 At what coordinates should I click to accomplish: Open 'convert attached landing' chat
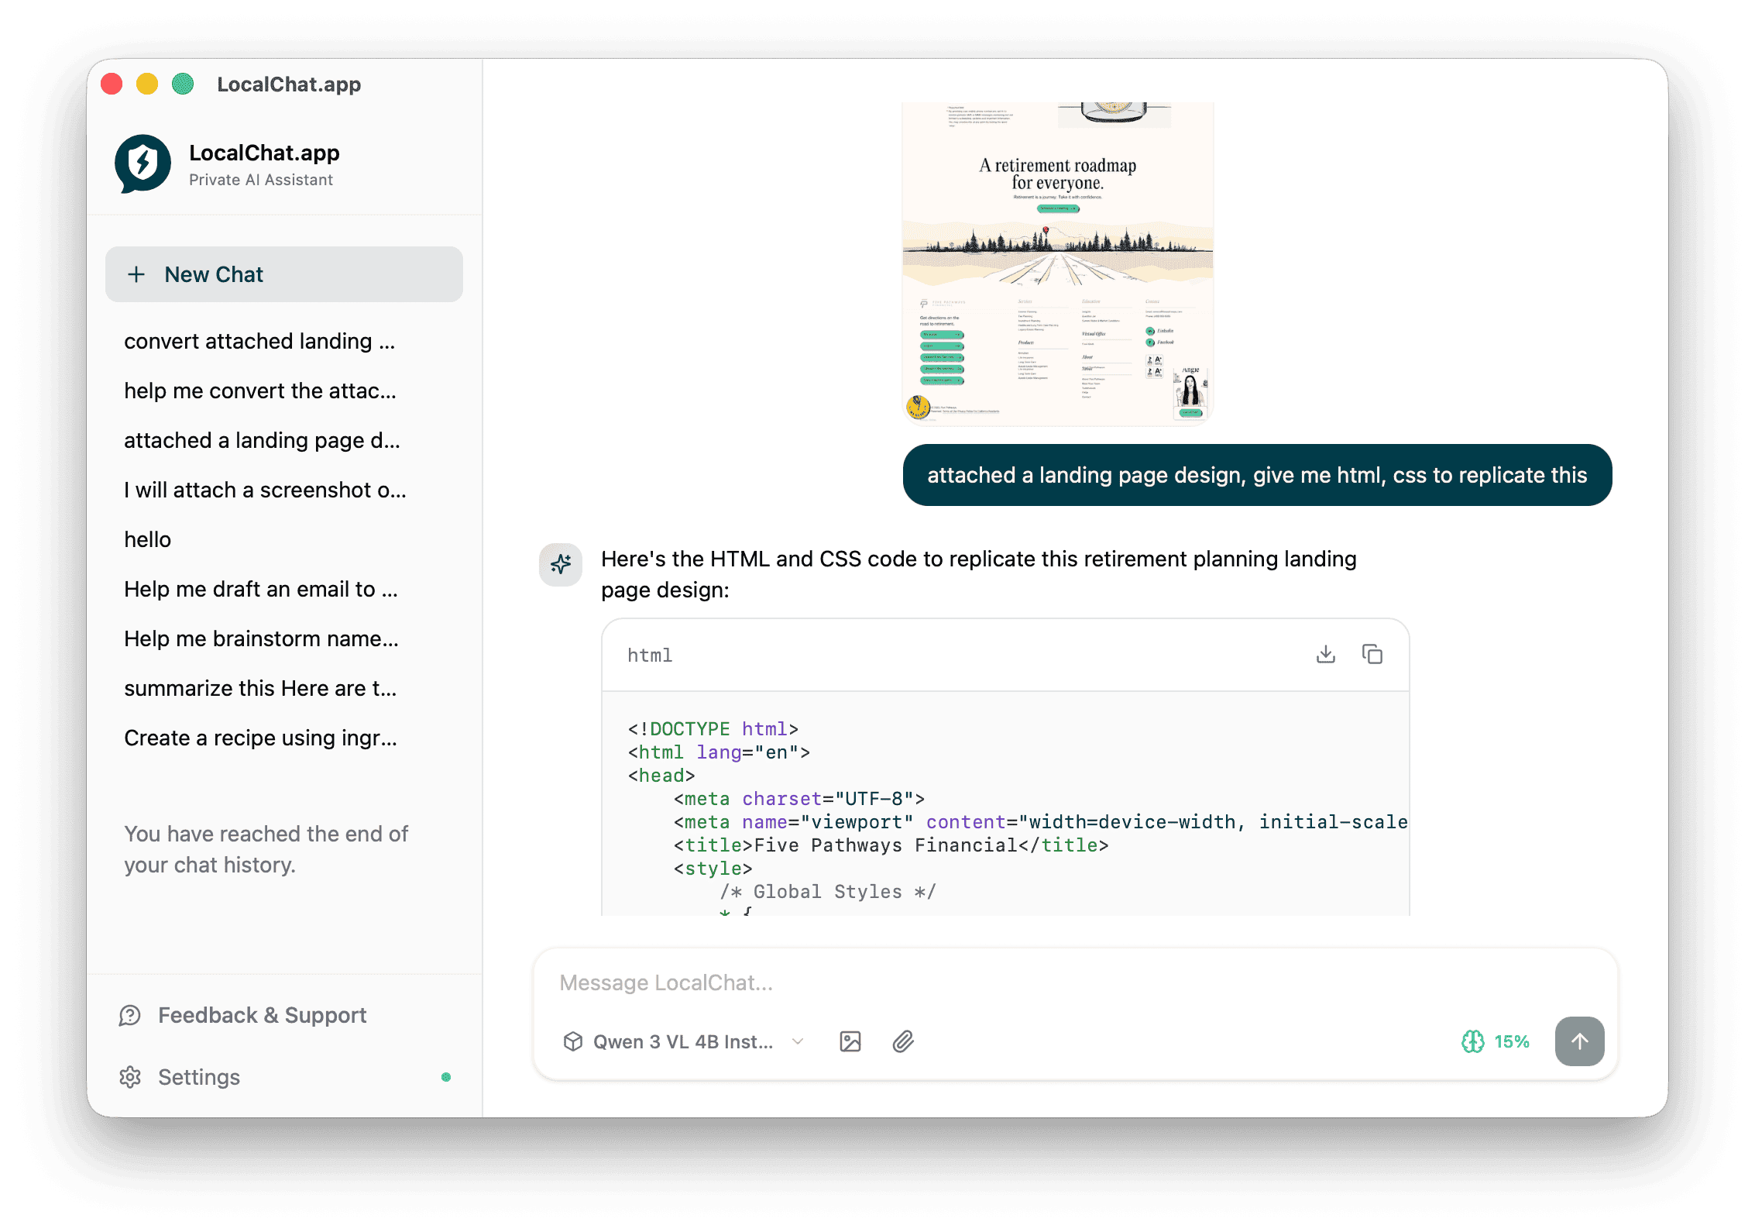point(259,341)
